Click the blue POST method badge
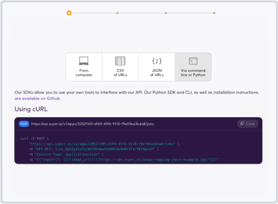 pyautogui.click(x=24, y=124)
